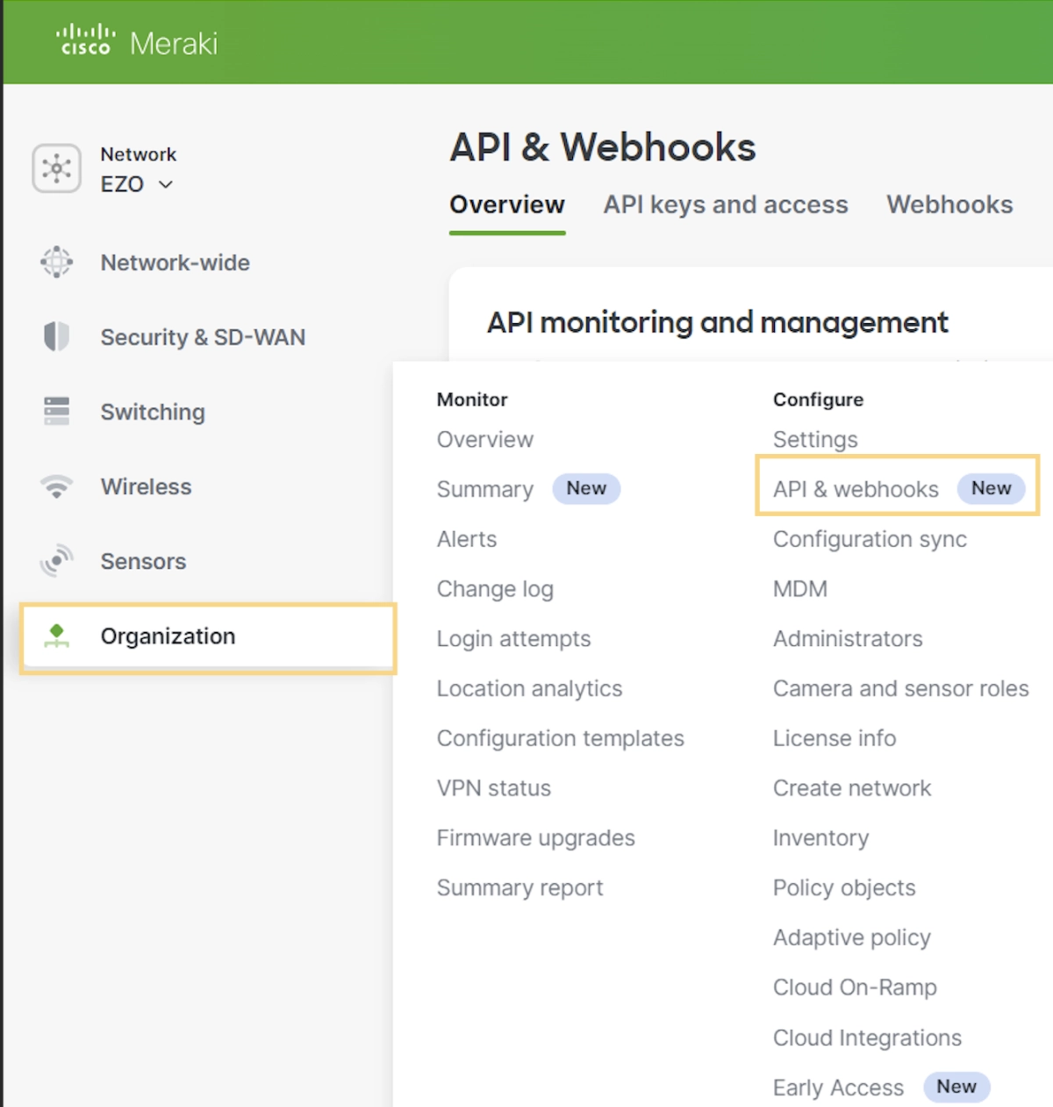The image size is (1053, 1107).
Task: Click the Switching stack icon
Action: (56, 411)
